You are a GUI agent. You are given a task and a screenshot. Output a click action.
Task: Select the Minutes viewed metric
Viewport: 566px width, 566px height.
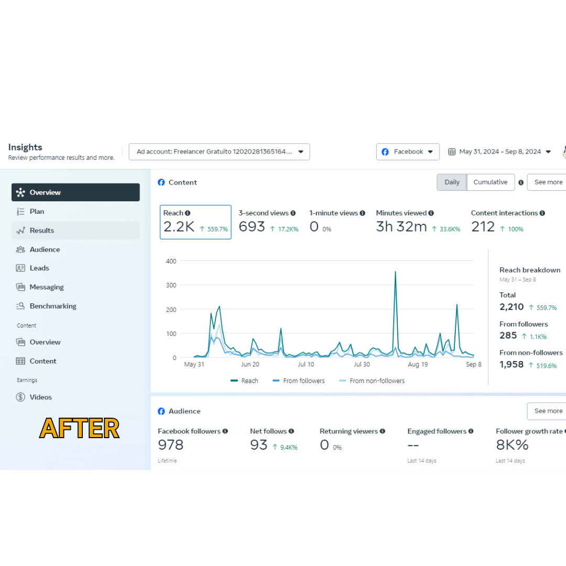(418, 222)
